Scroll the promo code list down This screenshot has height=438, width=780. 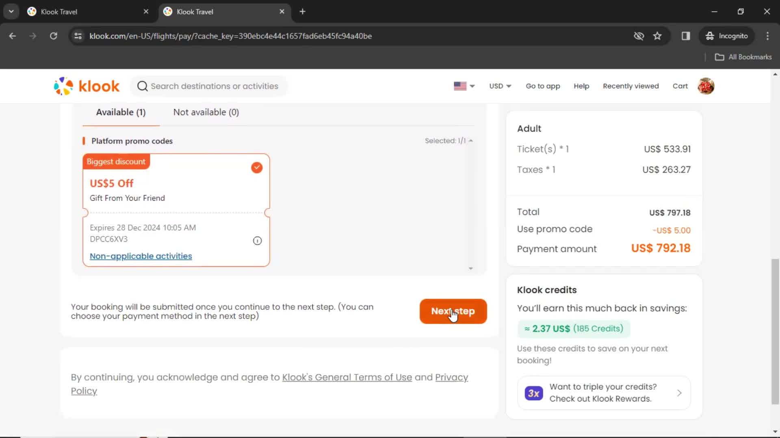[470, 268]
